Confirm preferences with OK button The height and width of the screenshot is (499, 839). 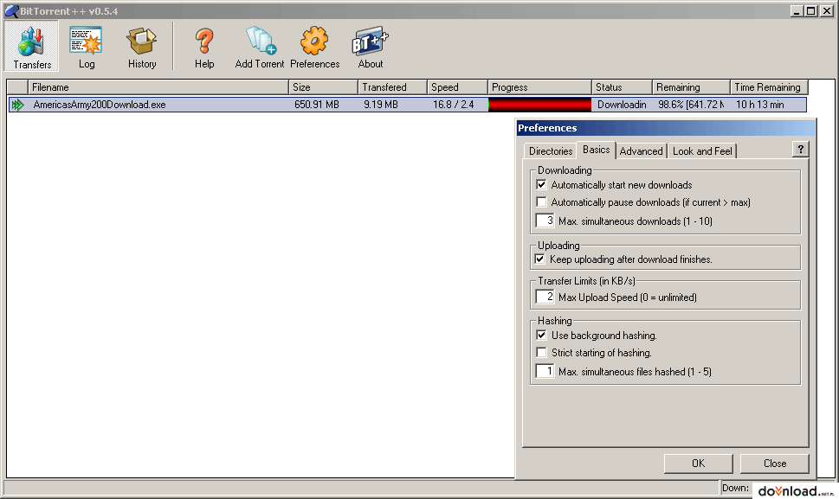(x=698, y=464)
